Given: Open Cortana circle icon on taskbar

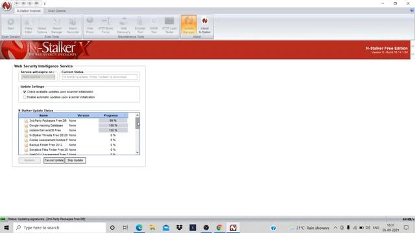Looking at the screenshot, I should click(112, 227).
